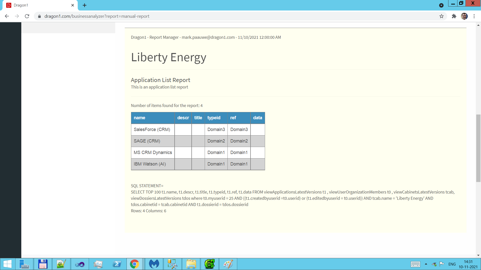Bookmark this page with star icon
Image resolution: width=481 pixels, height=270 pixels.
coord(441,16)
